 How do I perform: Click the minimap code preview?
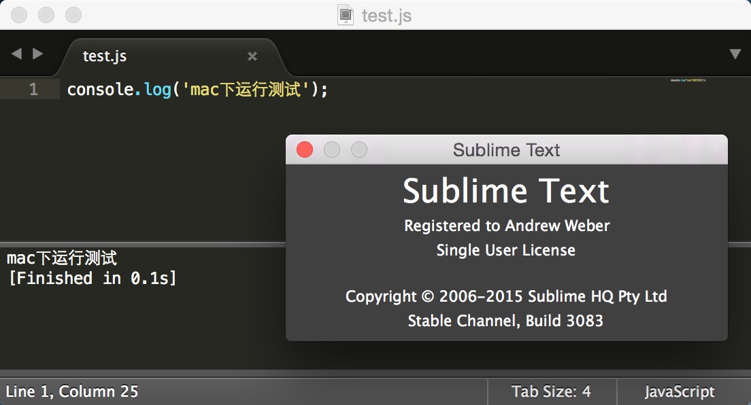click(x=688, y=80)
